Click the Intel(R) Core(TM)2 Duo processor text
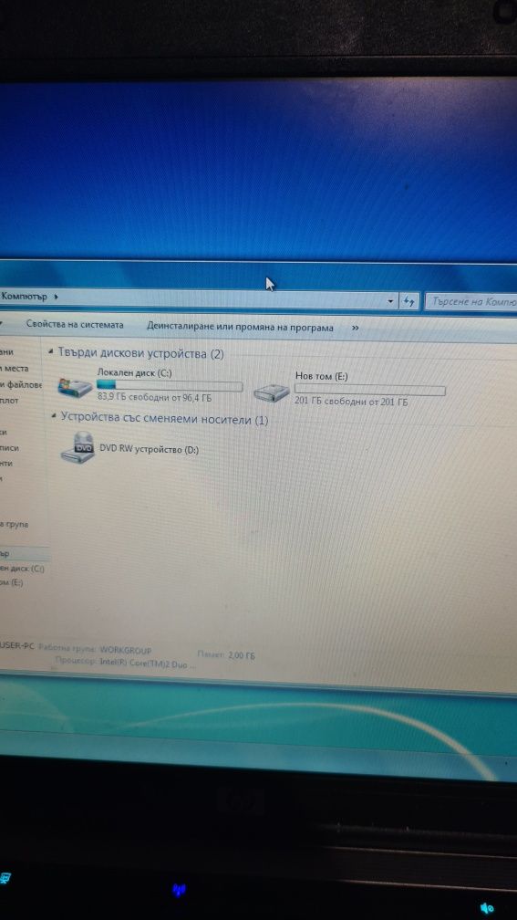517x920 pixels. [148, 663]
